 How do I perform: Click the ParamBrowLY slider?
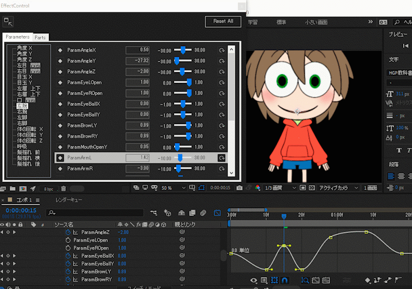click(x=183, y=126)
